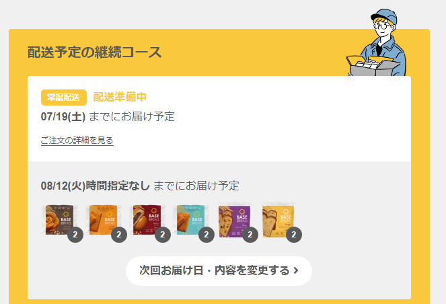The height and width of the screenshot is (304, 446).
Task: Select the purple BASE BREAD raisin loaf image
Action: pyautogui.click(x=235, y=219)
